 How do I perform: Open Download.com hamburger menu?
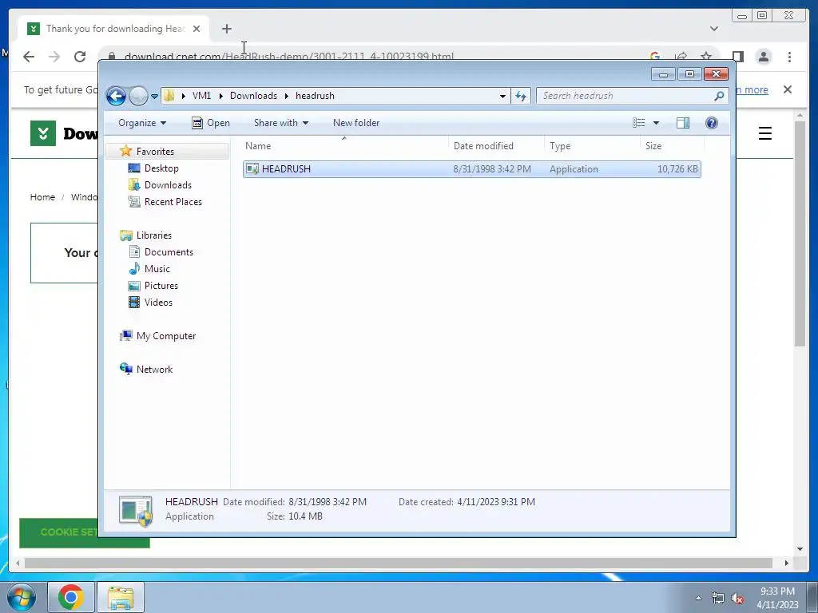click(765, 133)
